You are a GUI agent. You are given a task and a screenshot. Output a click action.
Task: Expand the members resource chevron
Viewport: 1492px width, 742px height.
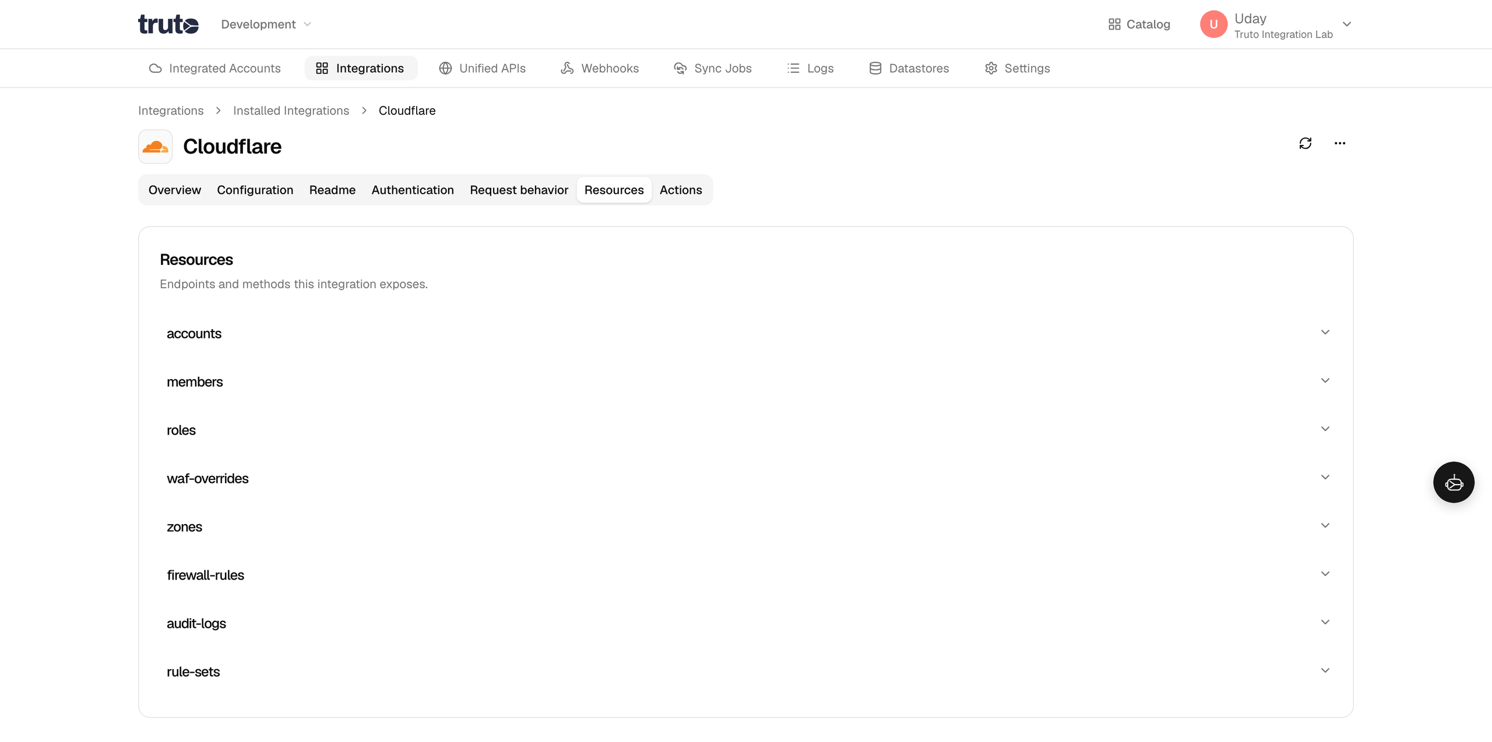(x=1325, y=380)
